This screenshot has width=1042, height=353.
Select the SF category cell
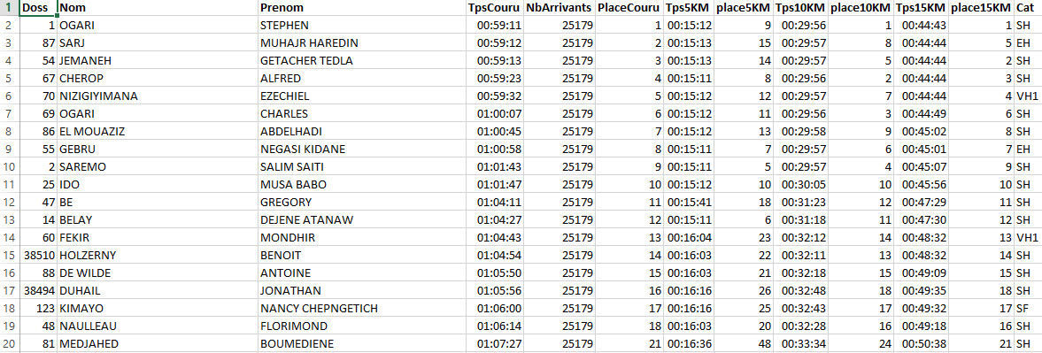[1027, 308]
